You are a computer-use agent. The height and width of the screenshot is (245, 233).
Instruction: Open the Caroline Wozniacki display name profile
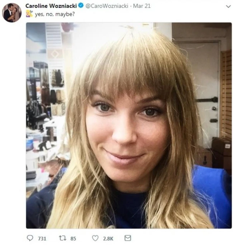[51, 6]
